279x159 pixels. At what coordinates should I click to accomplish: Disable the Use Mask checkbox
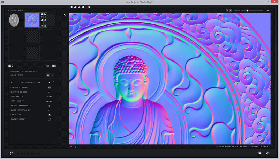pyautogui.click(x=49, y=115)
